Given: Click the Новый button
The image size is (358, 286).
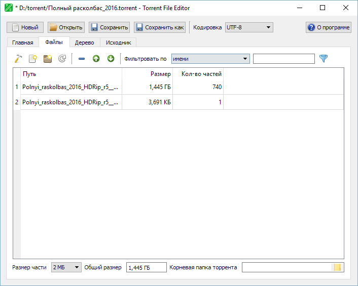Looking at the screenshot, I should point(25,27).
